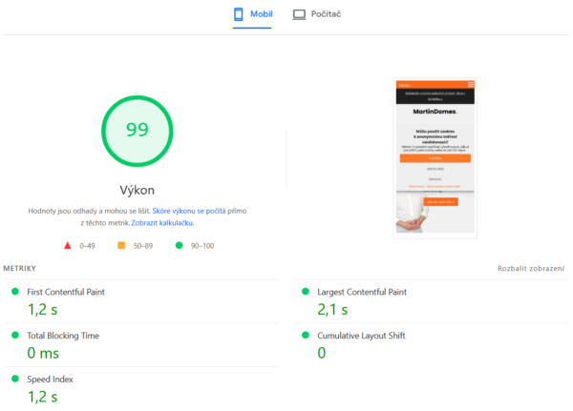Image resolution: width=573 pixels, height=411 pixels.
Task: Click the laptop computer icon
Action: pyautogui.click(x=299, y=14)
